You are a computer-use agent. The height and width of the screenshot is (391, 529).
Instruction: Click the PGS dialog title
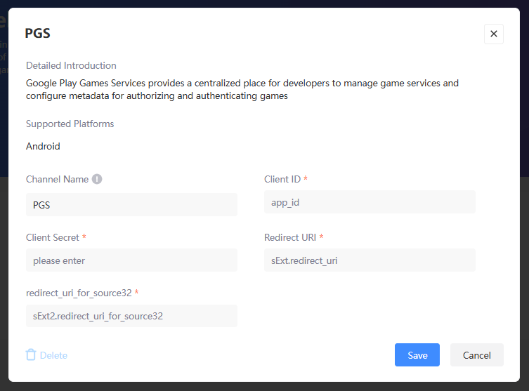[38, 34]
